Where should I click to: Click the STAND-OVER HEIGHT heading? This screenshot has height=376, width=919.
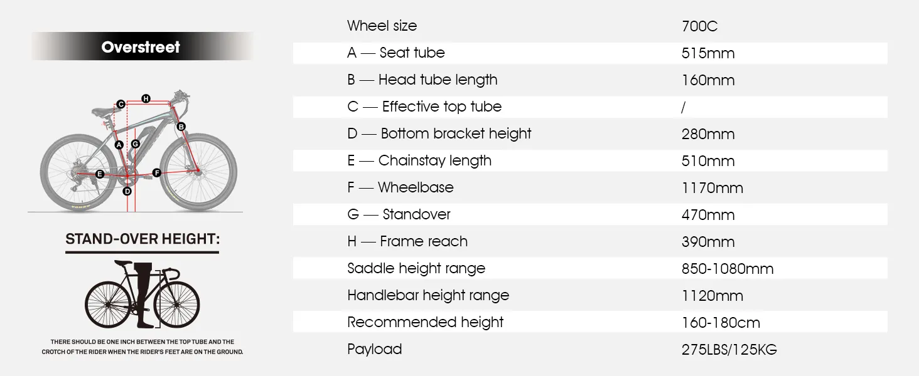(x=142, y=239)
